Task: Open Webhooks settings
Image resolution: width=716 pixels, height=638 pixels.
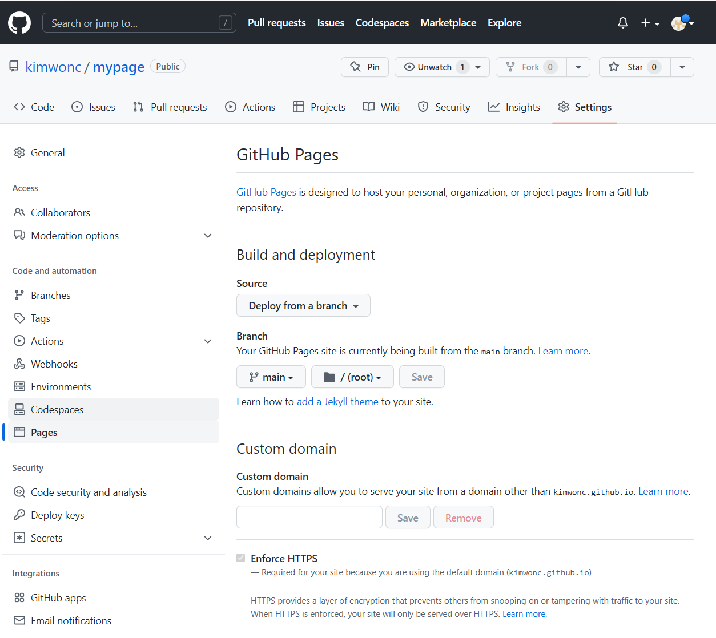Action: 114,364
